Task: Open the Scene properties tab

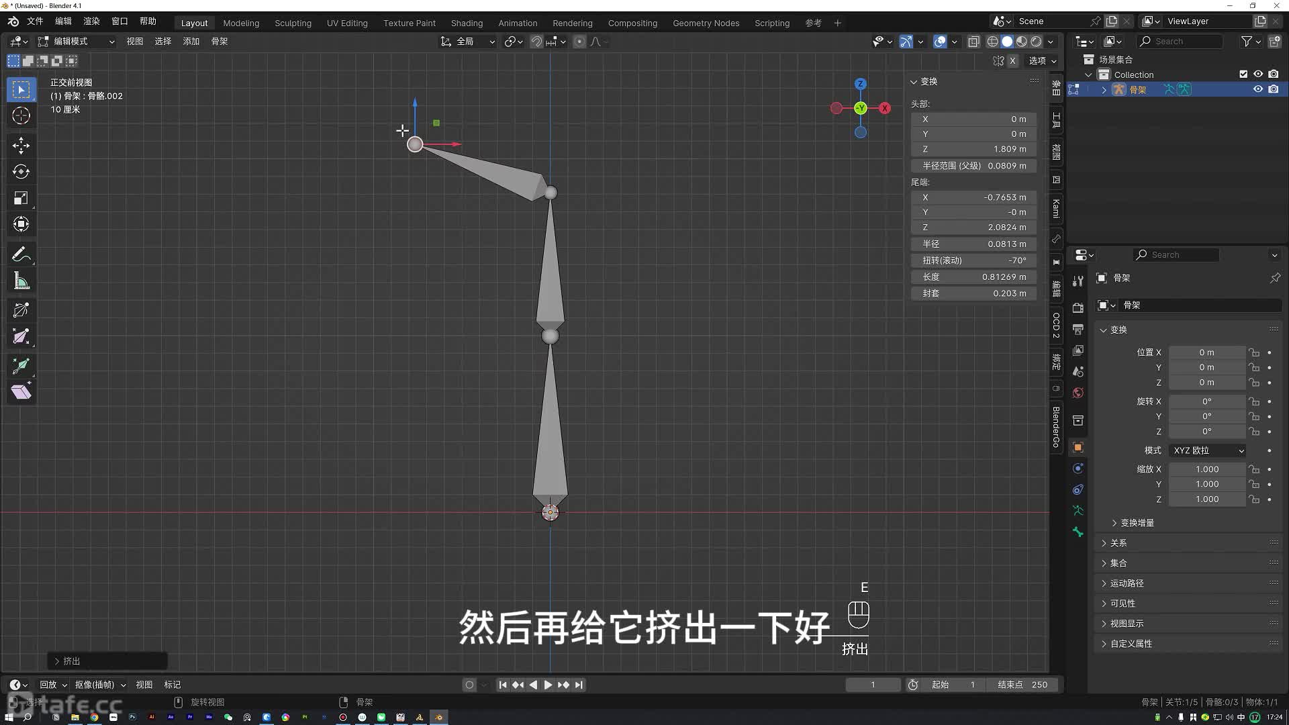Action: pos(1078,371)
